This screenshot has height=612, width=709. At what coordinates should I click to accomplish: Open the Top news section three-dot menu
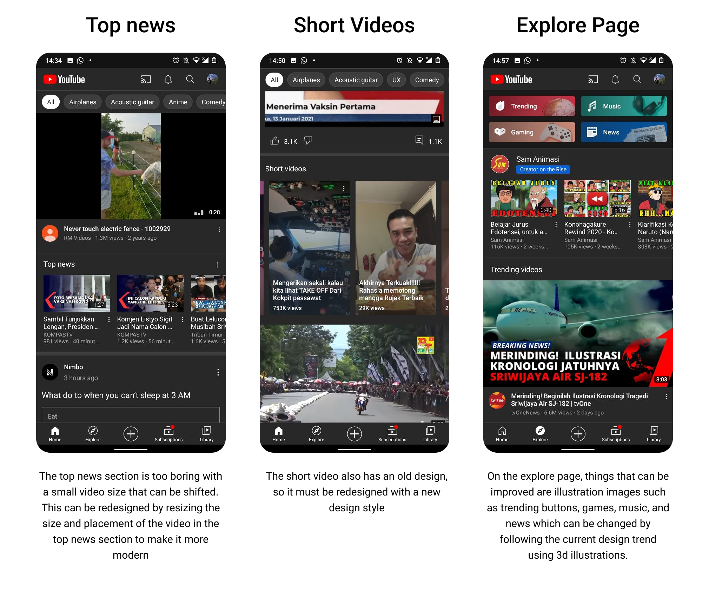pyautogui.click(x=218, y=265)
